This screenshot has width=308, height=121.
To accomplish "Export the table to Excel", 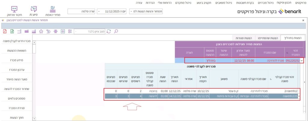I will click(12, 31).
